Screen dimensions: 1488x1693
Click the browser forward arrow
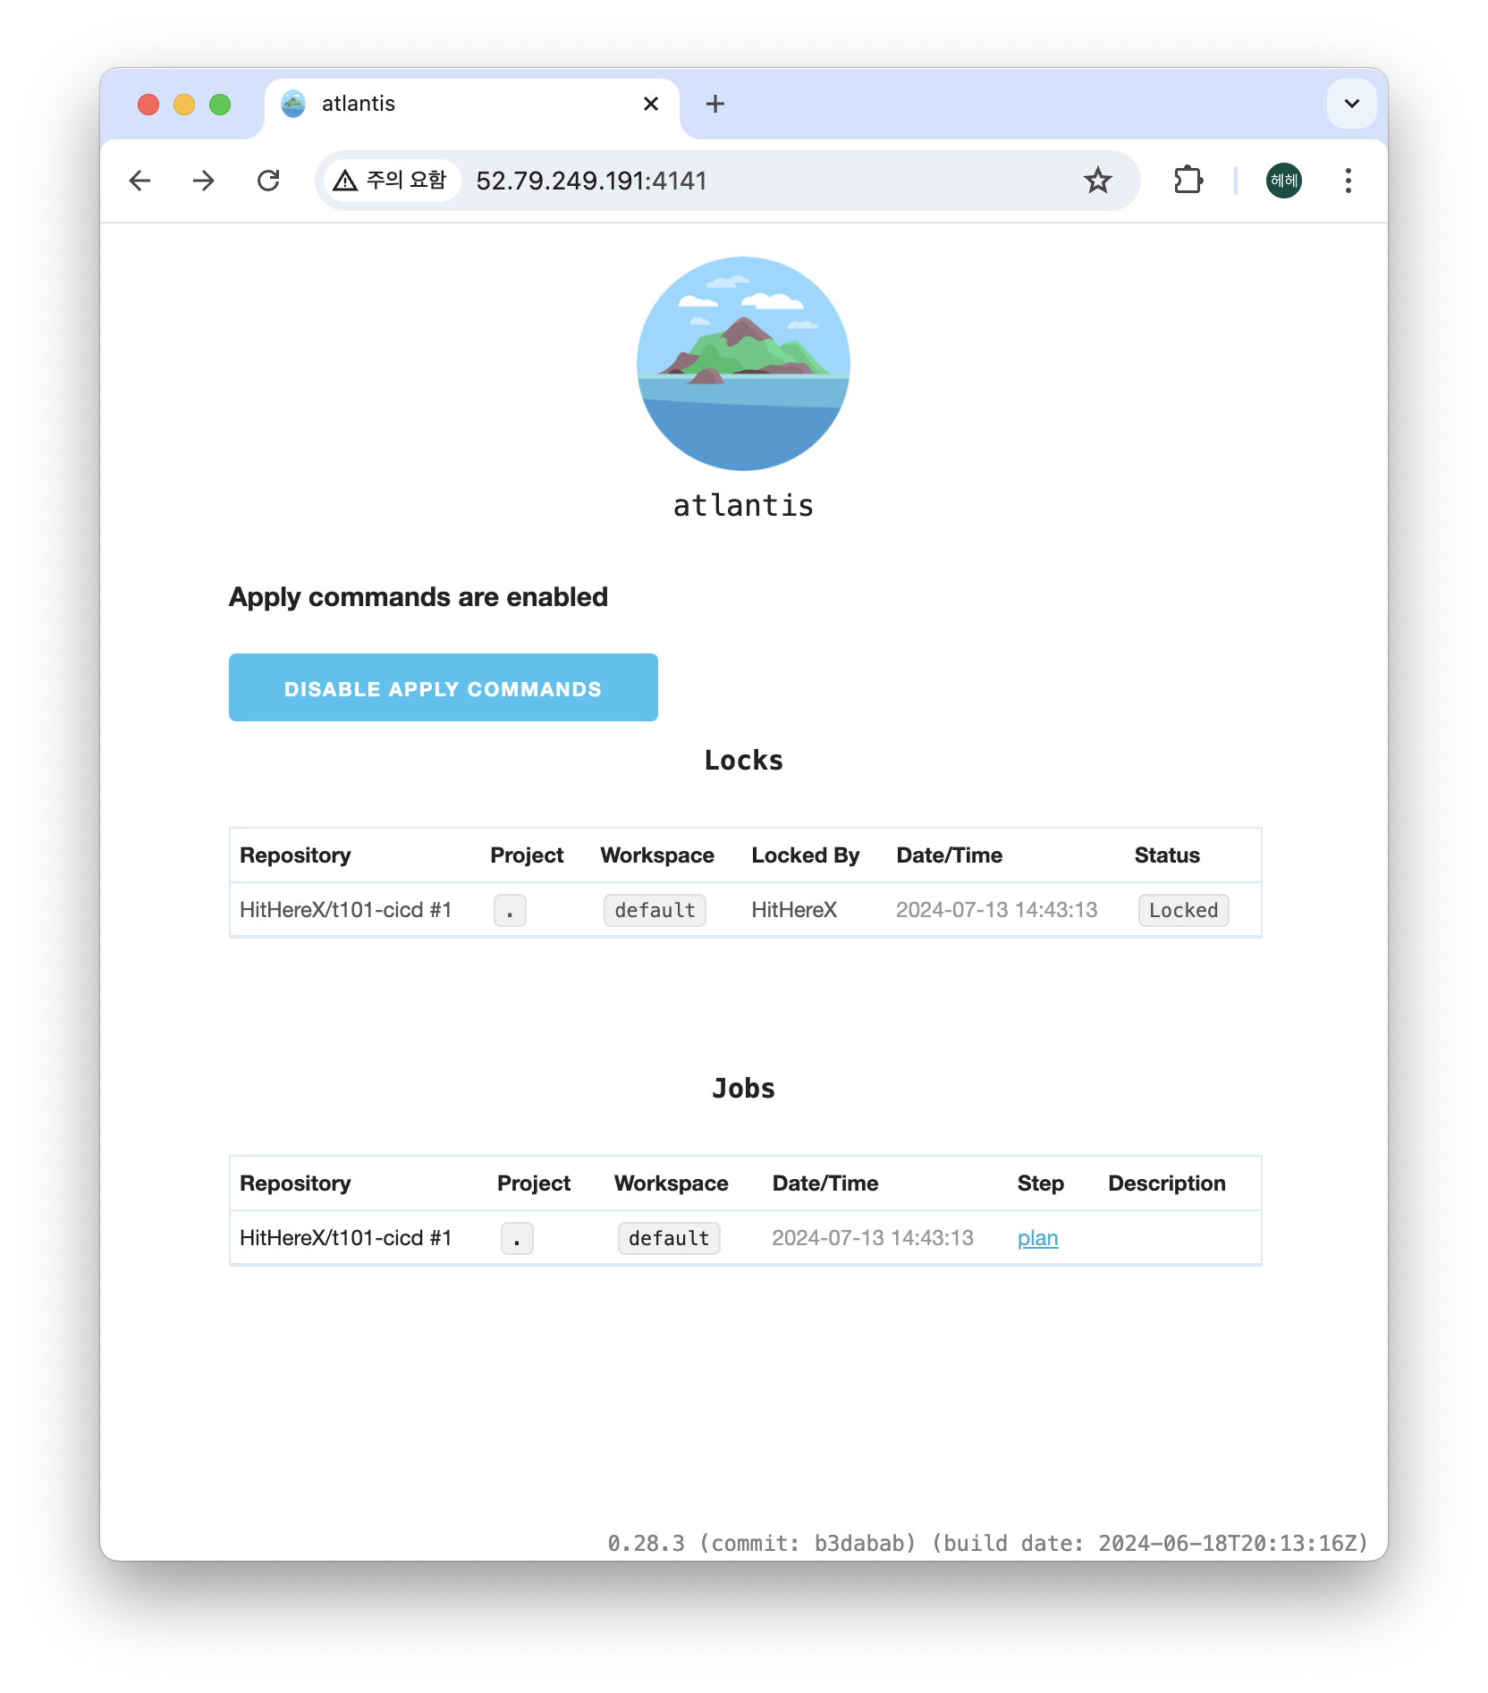point(204,181)
